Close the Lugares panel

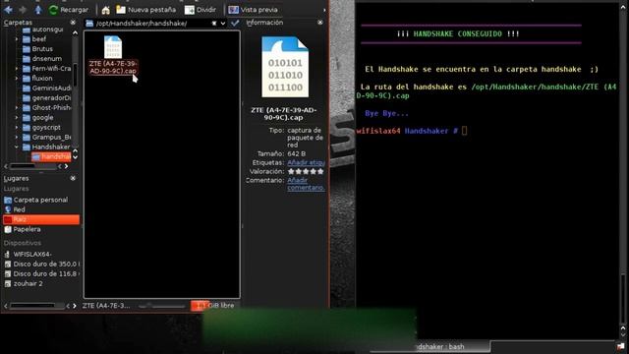pyautogui.click(x=73, y=178)
